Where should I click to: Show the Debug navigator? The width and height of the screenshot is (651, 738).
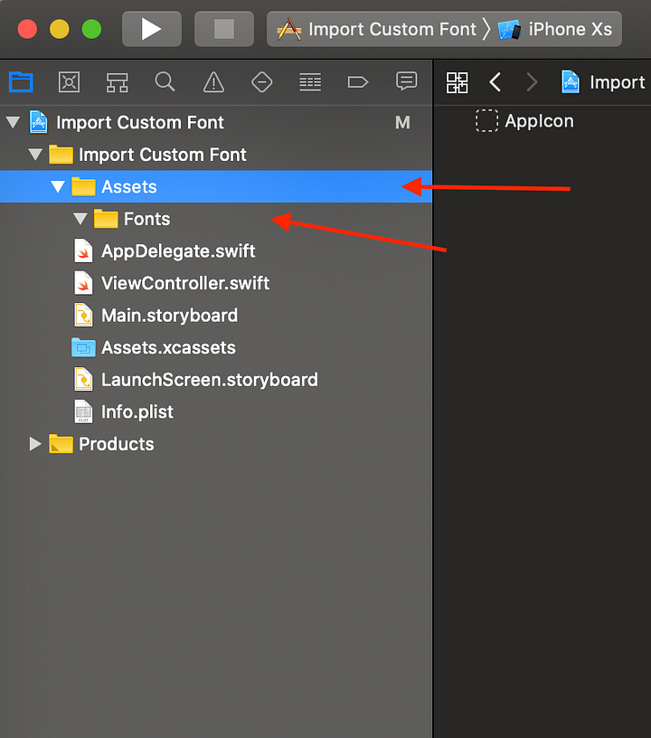[x=310, y=82]
